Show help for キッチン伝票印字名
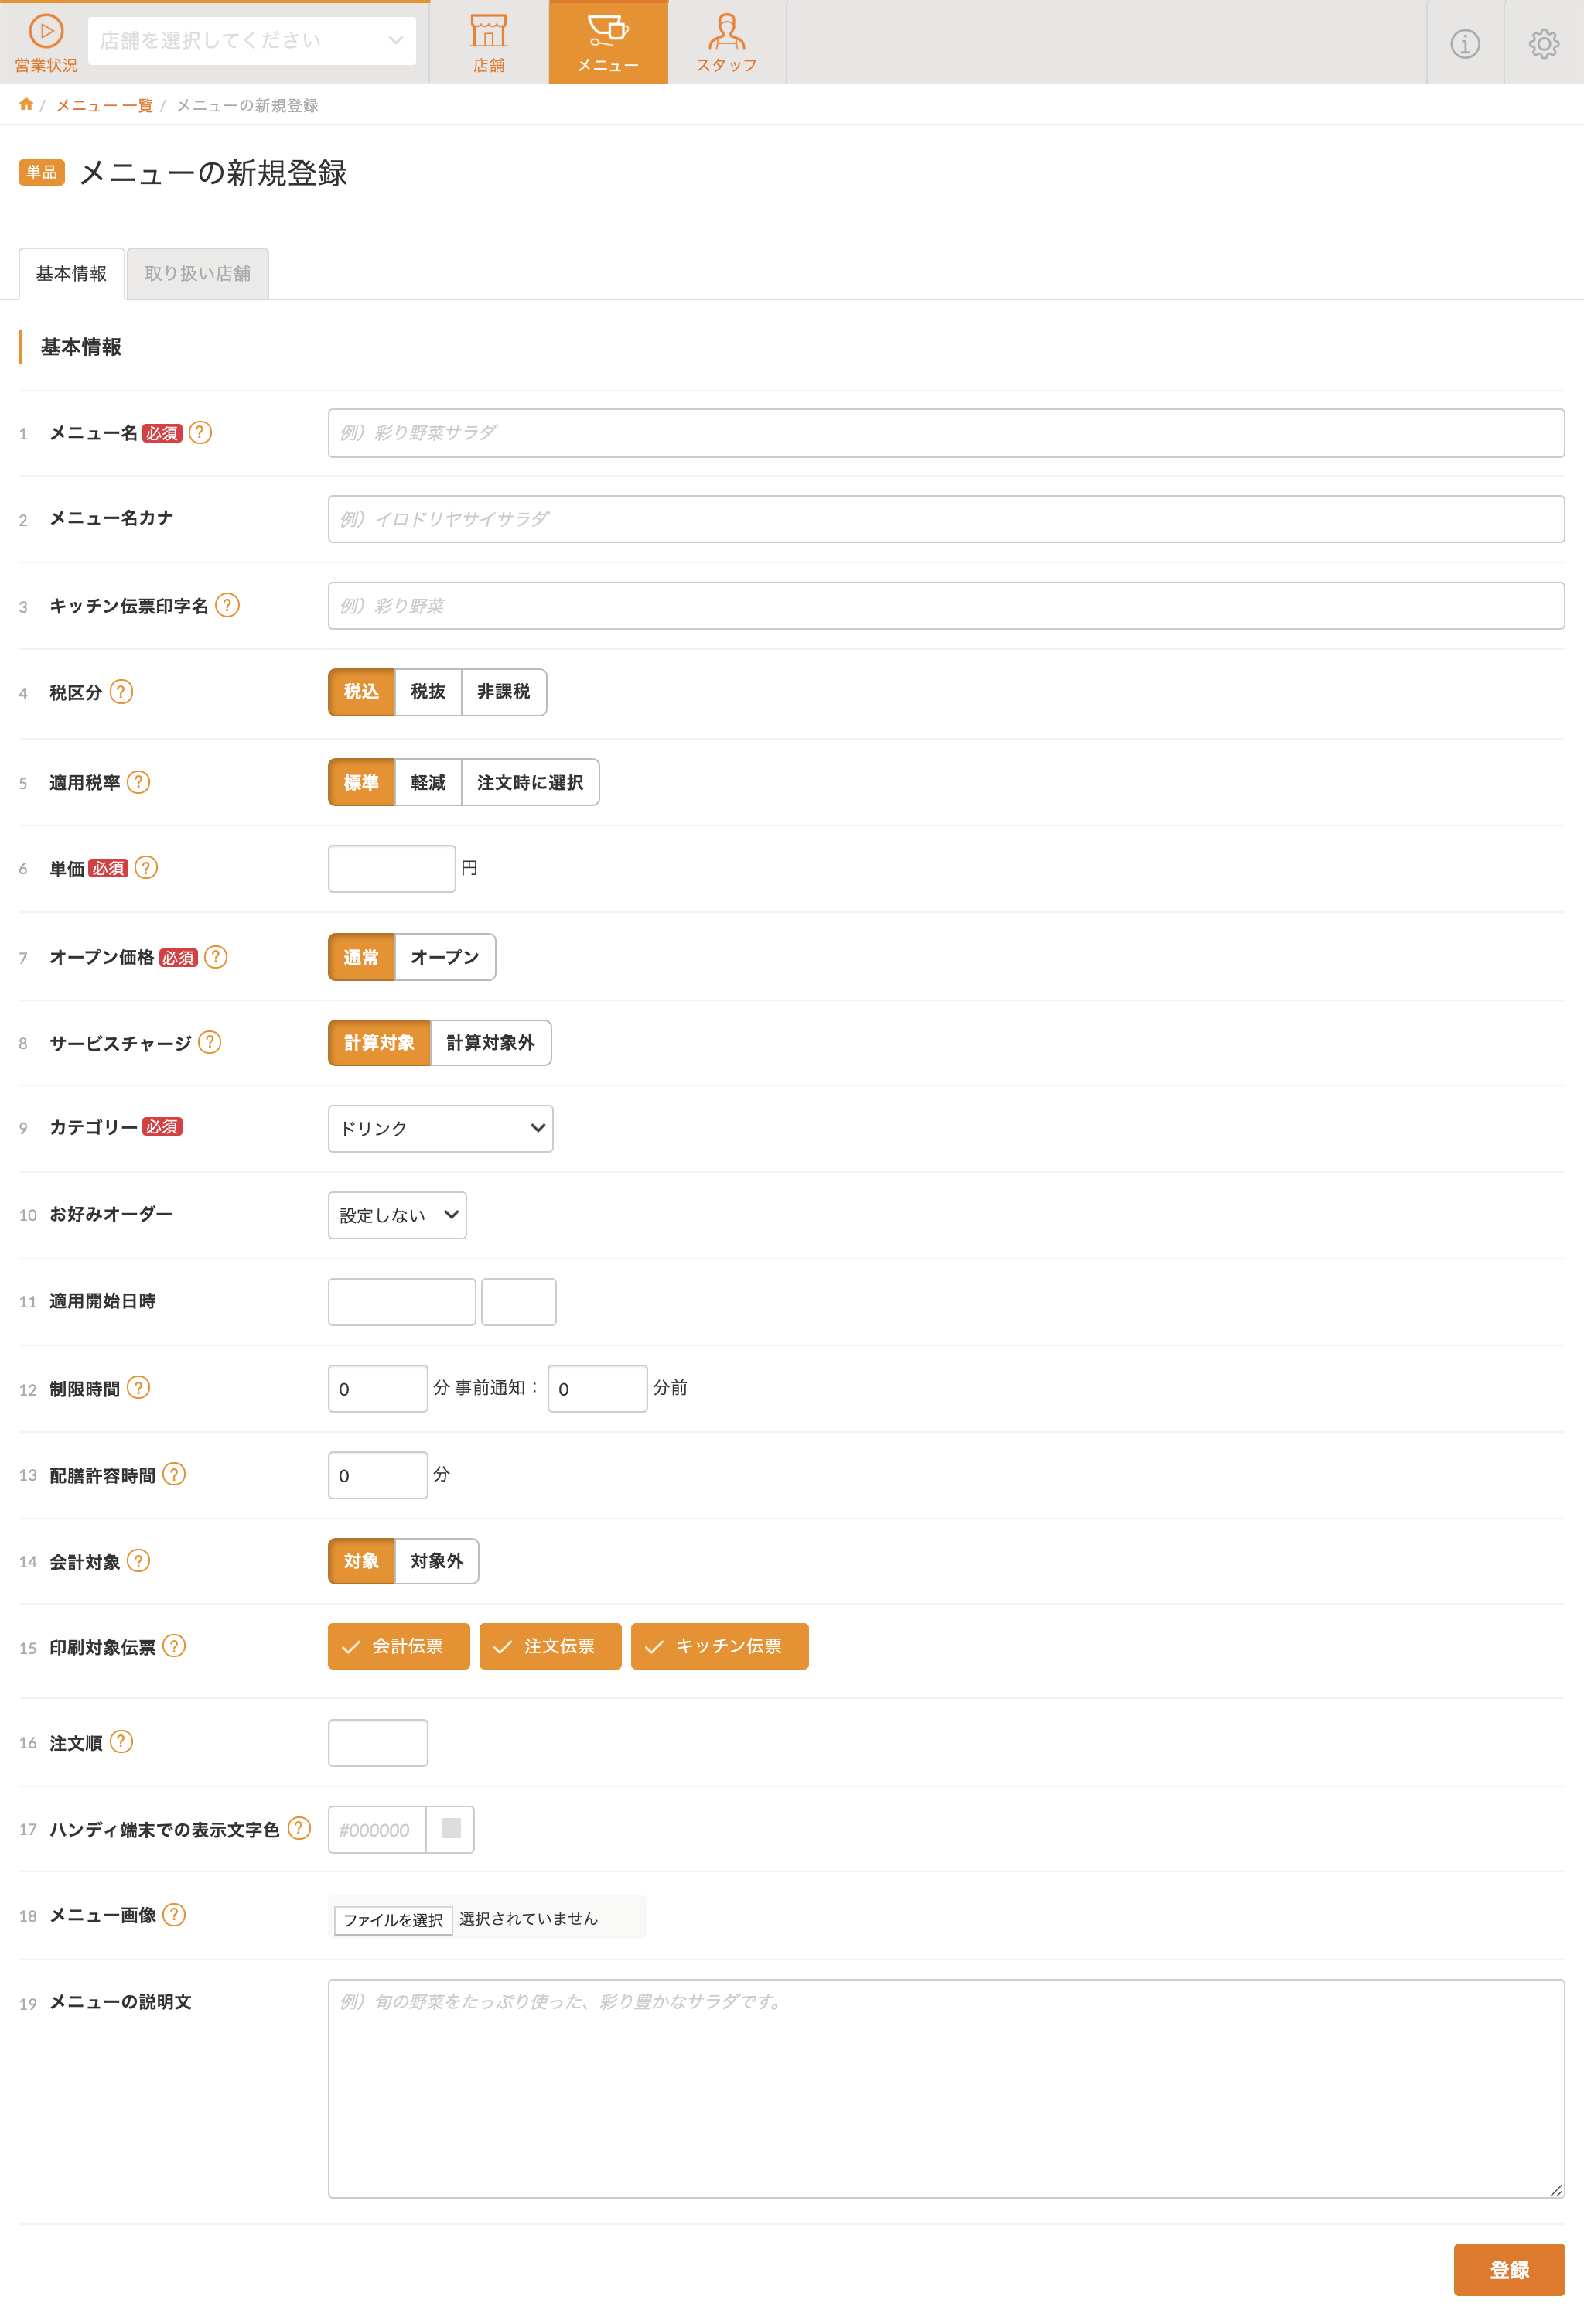Viewport: 1584px width, 2324px height. pos(228,605)
